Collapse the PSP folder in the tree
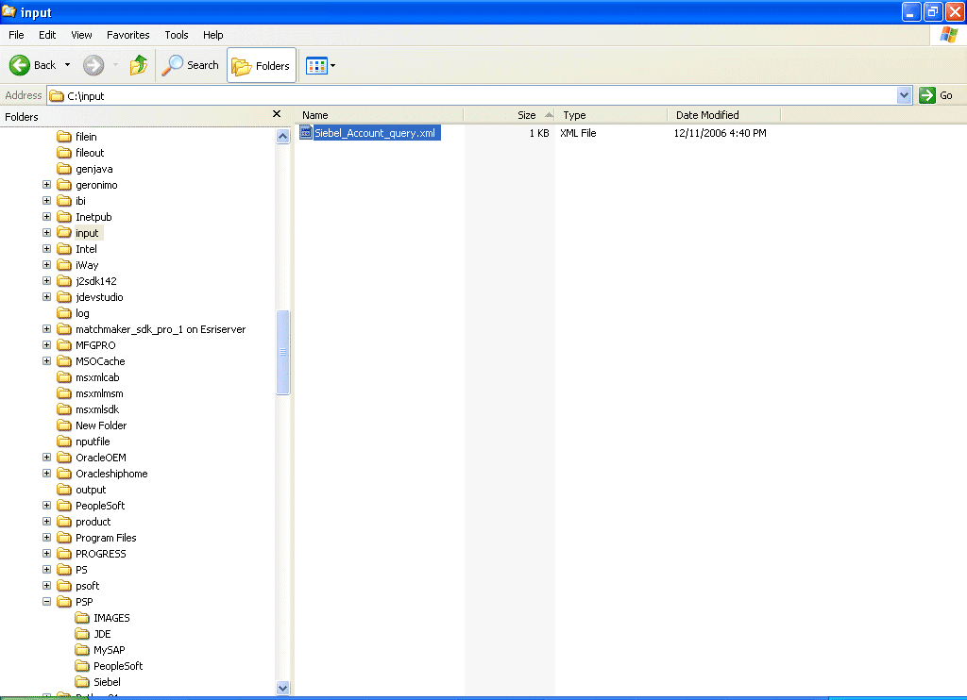Screen dimensions: 967x700 46,601
